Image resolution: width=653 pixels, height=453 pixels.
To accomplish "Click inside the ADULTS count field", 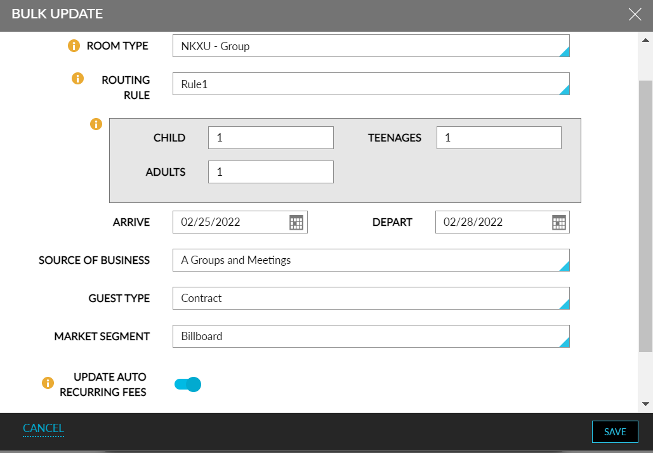I will pos(270,171).
